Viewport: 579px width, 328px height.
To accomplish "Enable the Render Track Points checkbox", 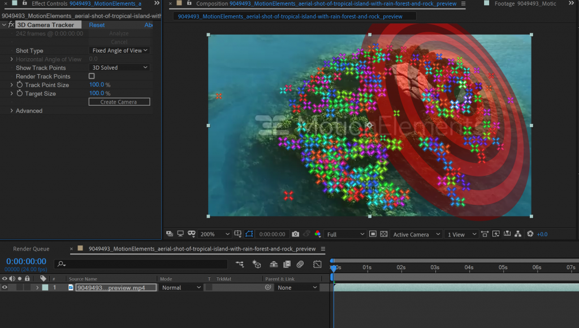I will [92, 76].
